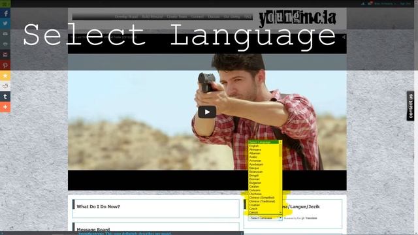This screenshot has width=418, height=235.
Task: Click Message Board section heading
Action: coord(93,229)
